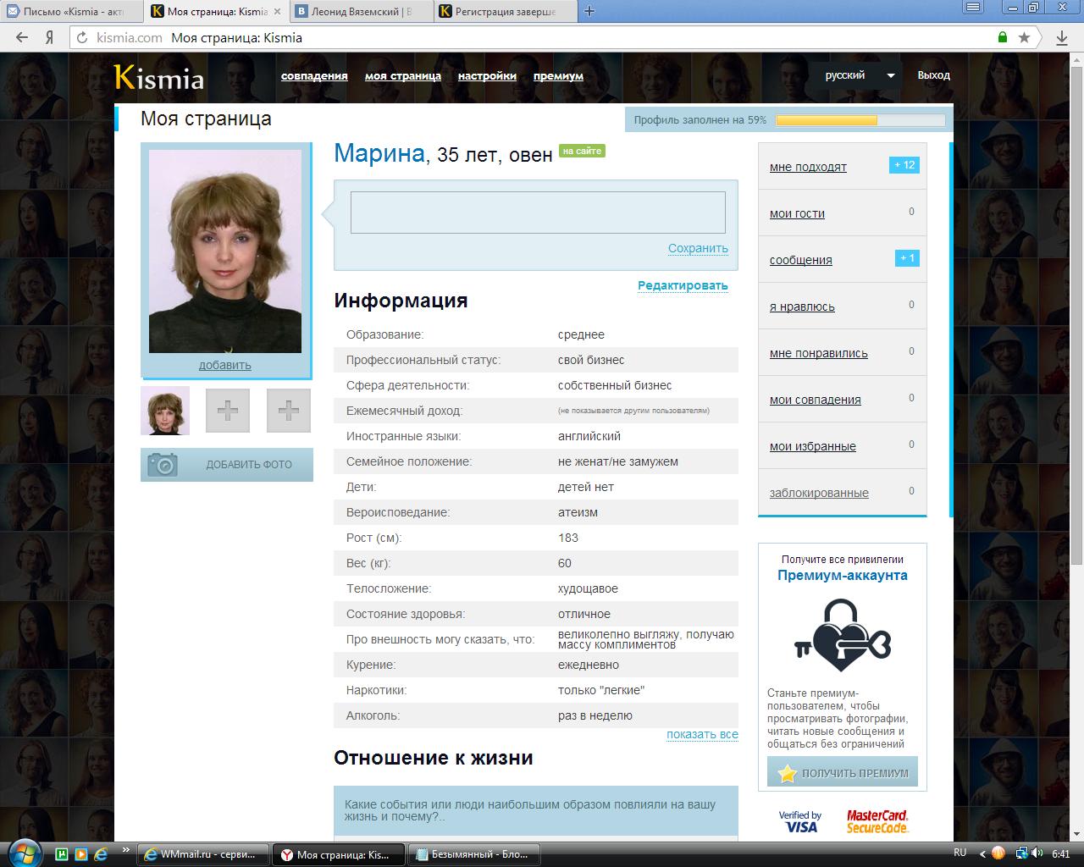Open мне понравились in sidebar
Screen dimensions: 1084x867
click(x=818, y=354)
